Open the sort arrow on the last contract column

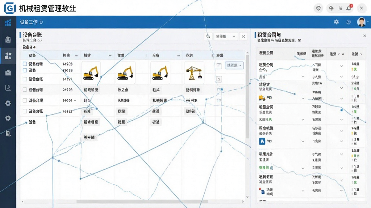pos(361,54)
